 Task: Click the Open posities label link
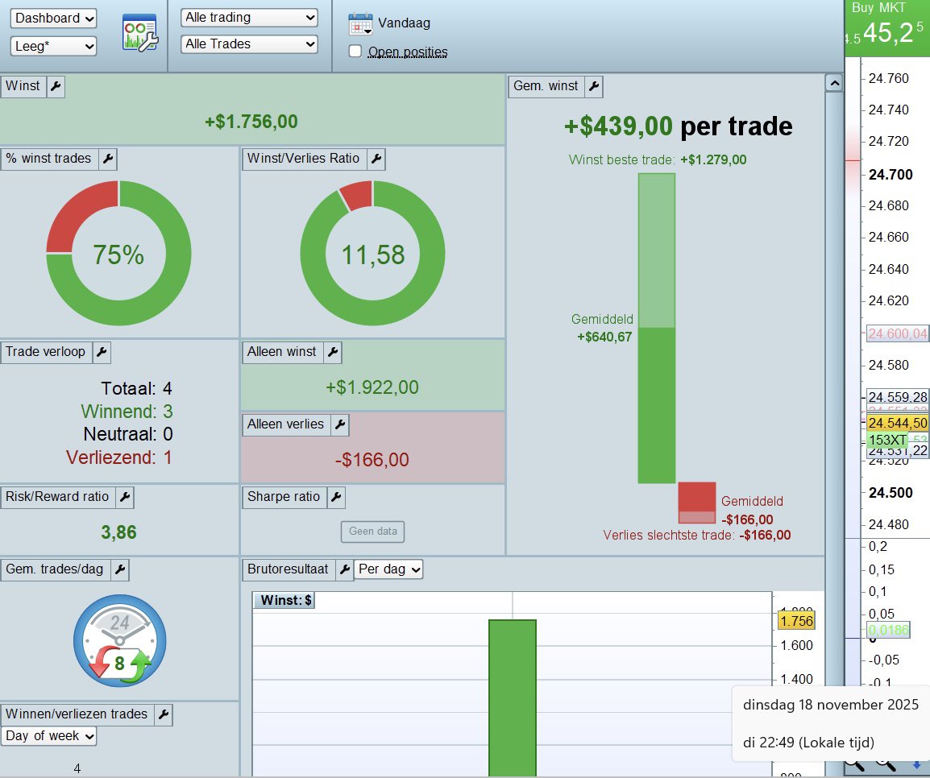[408, 52]
